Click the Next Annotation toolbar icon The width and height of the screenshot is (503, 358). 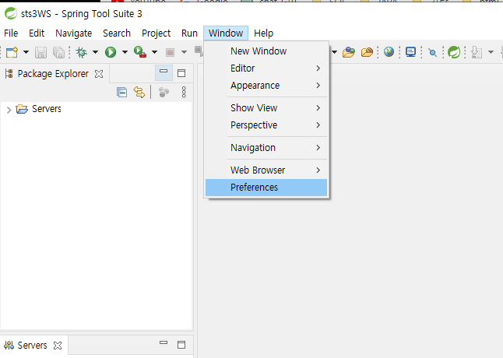(477, 52)
